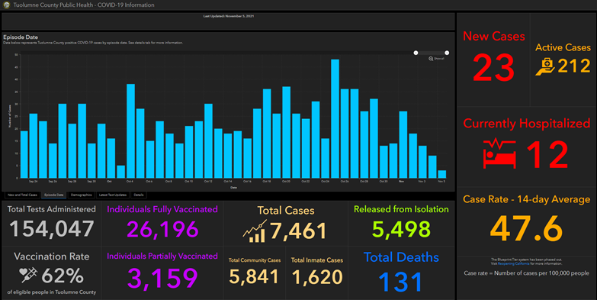Click the Released from Isolation heading

tap(401, 209)
